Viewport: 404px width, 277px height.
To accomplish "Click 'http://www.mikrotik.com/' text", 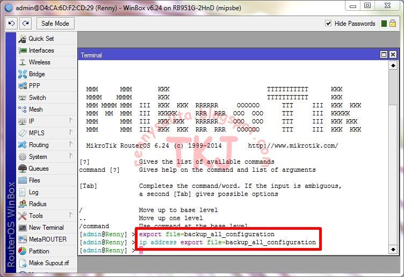I will point(293,145).
